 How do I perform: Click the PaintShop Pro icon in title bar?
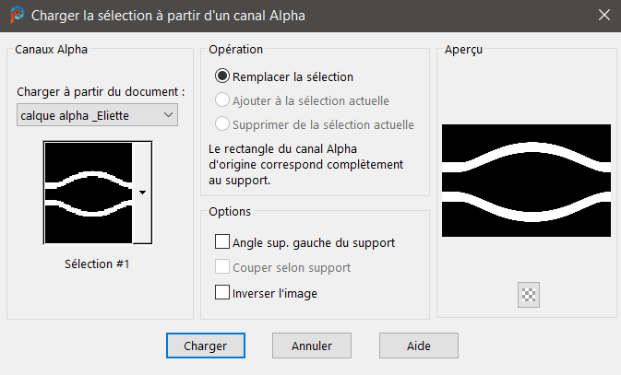[16, 16]
